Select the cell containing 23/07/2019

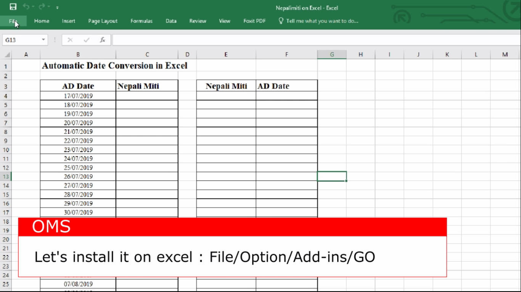click(78, 150)
